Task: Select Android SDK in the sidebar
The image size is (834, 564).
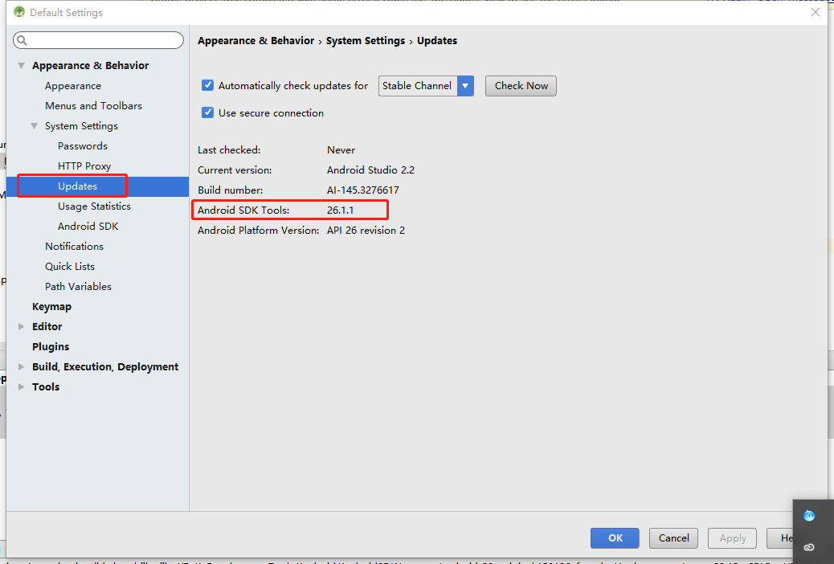Action: tap(87, 226)
